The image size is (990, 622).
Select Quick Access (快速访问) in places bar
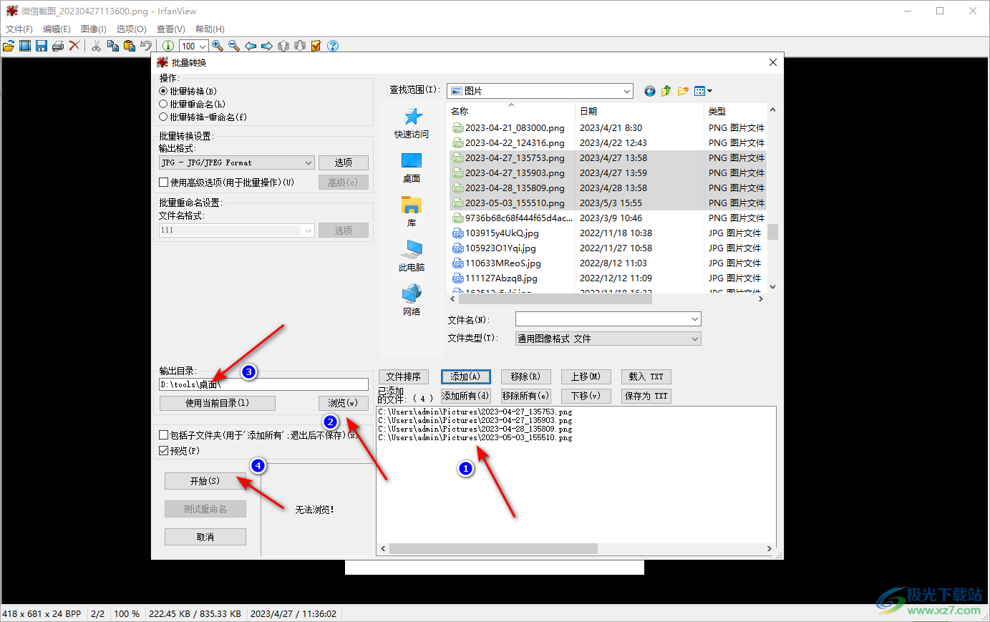point(412,122)
